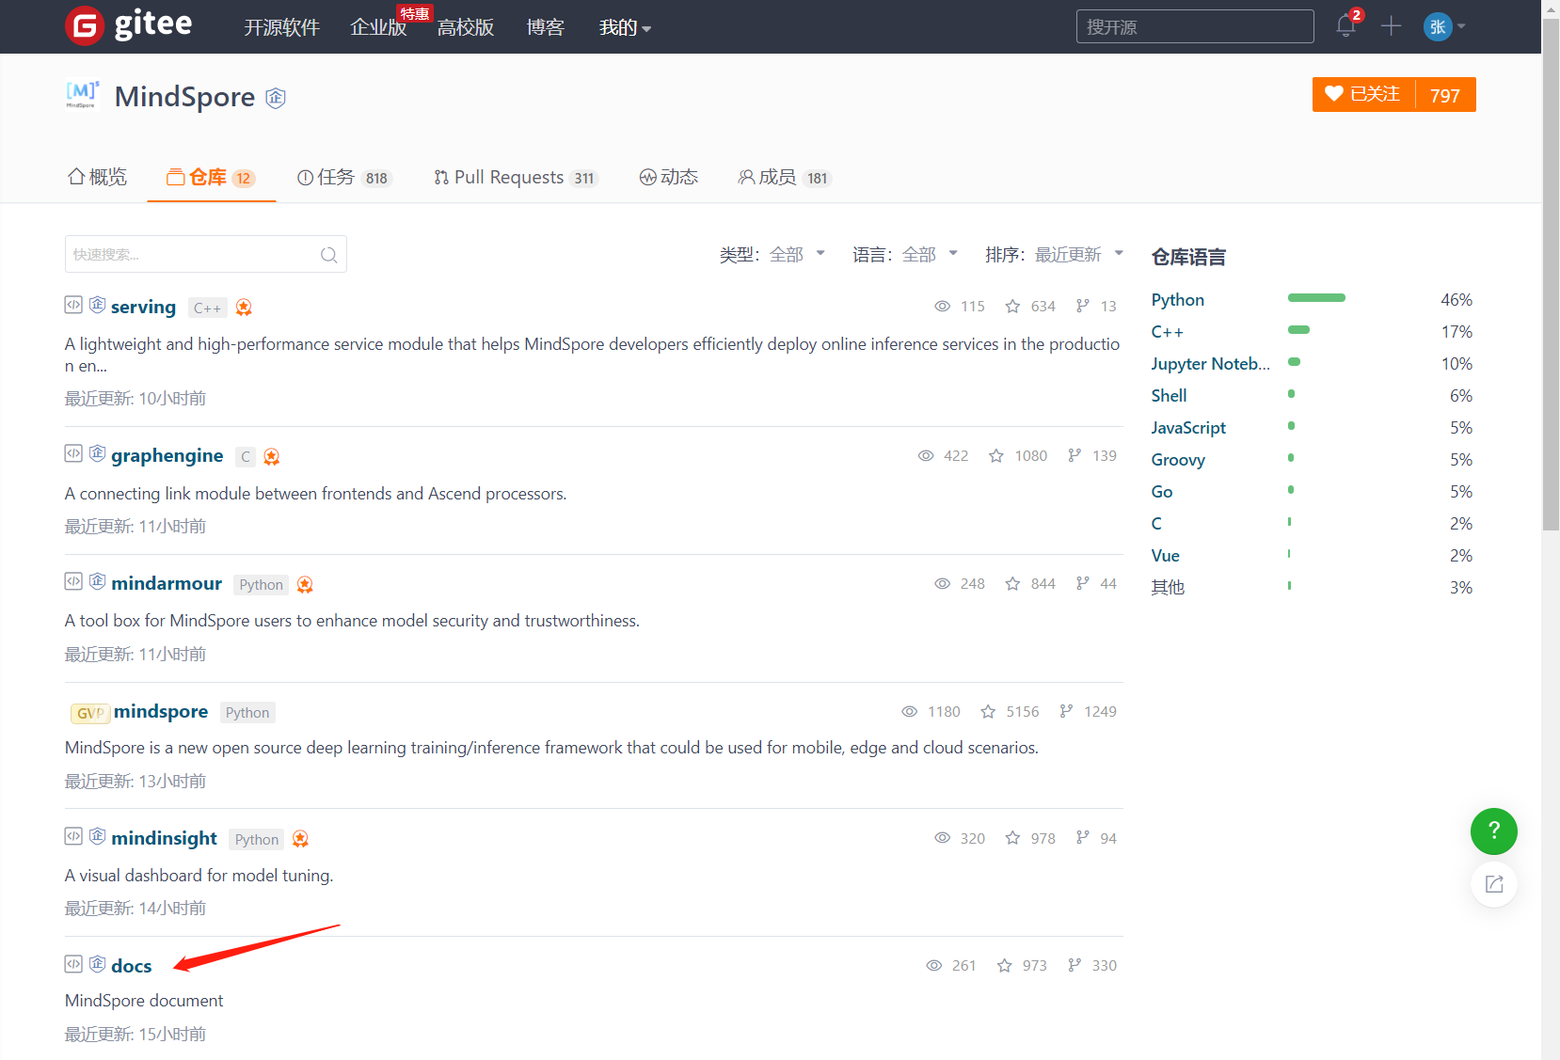The height and width of the screenshot is (1060, 1560).
Task: Click the star icon for mindspore repo
Action: (988, 712)
